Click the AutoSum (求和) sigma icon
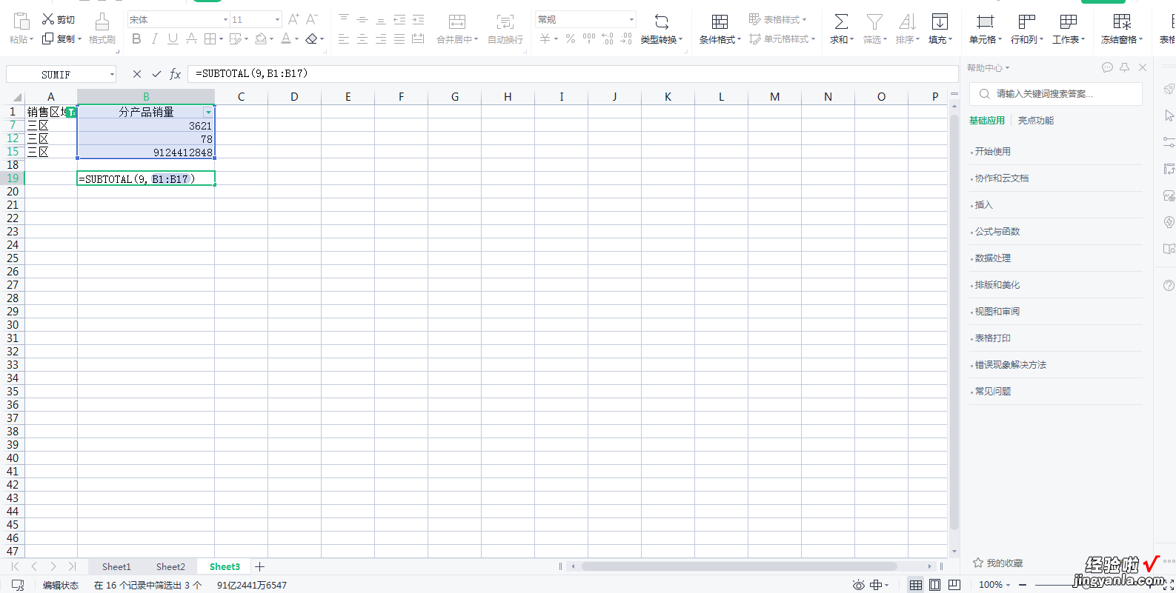Image resolution: width=1176 pixels, height=593 pixels. pyautogui.click(x=841, y=21)
